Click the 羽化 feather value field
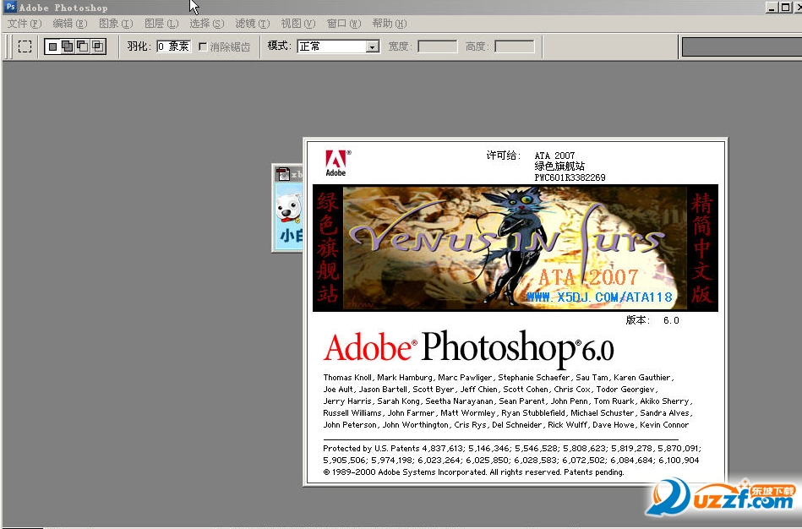 pyautogui.click(x=173, y=46)
